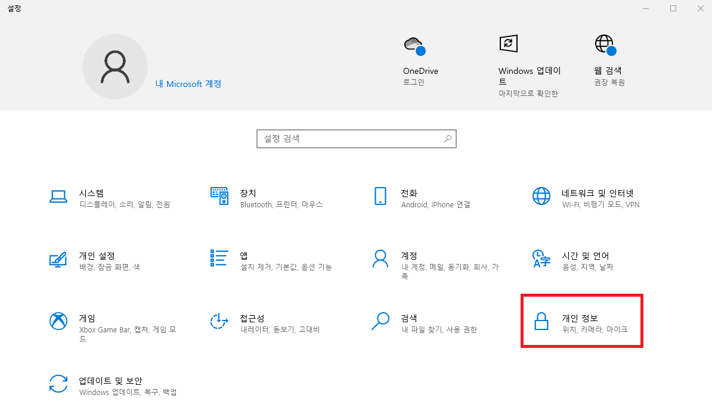712x420 pixels.
Task: Click 배경, 잠금 화면, 색 description
Action: 110,267
